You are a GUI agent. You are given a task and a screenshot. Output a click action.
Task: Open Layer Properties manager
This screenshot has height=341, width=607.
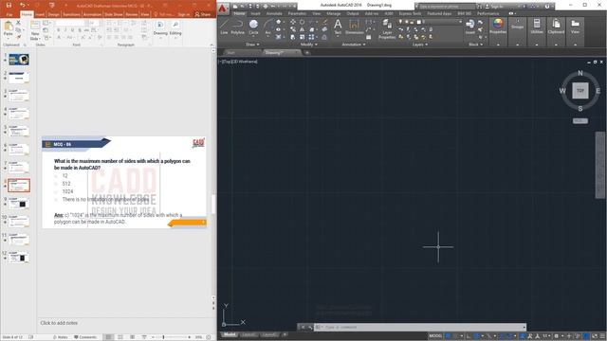pyautogui.click(x=387, y=29)
